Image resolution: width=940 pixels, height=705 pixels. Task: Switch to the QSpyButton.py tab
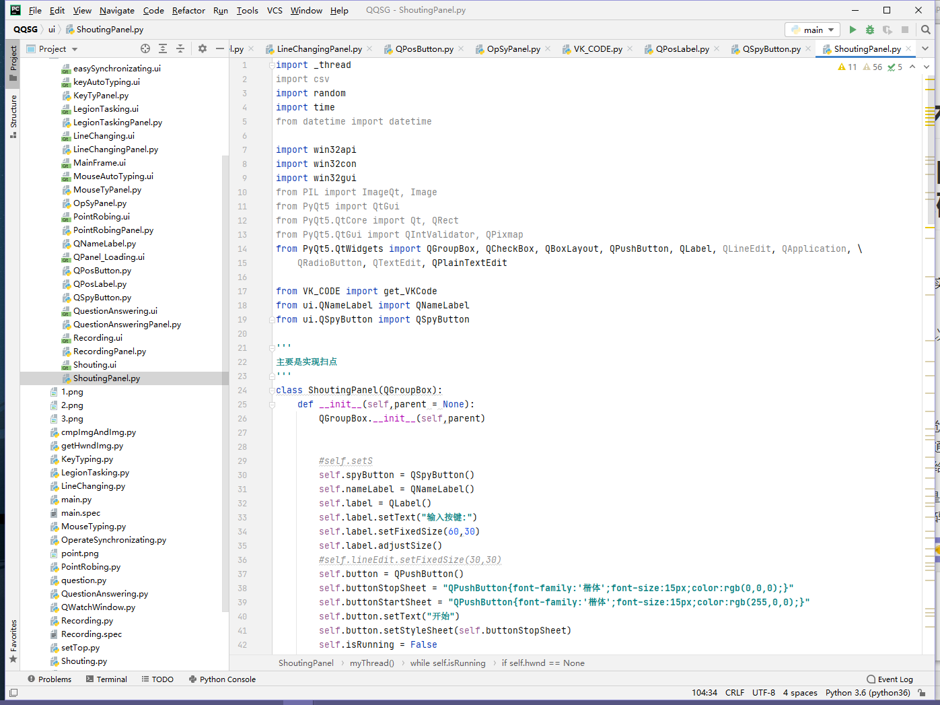coord(771,48)
